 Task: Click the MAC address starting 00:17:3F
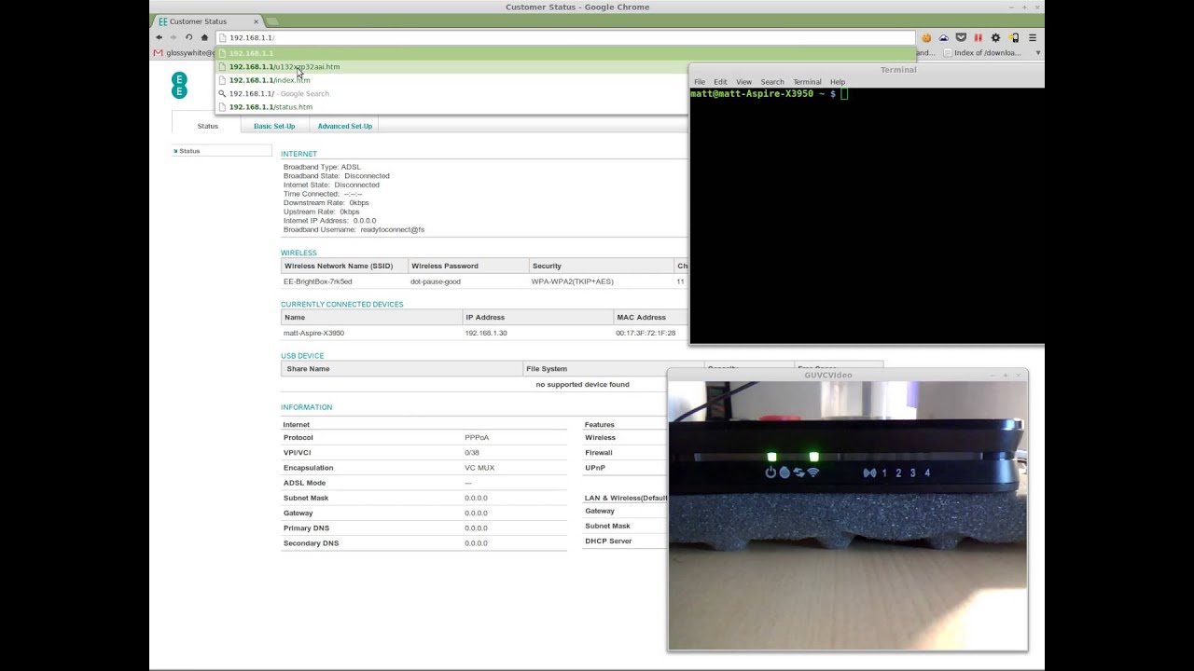pos(646,333)
